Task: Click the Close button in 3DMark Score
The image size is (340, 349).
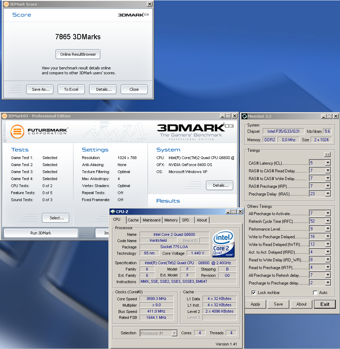Action: (x=134, y=89)
